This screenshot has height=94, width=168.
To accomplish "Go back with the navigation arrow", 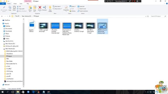I will (2, 16).
